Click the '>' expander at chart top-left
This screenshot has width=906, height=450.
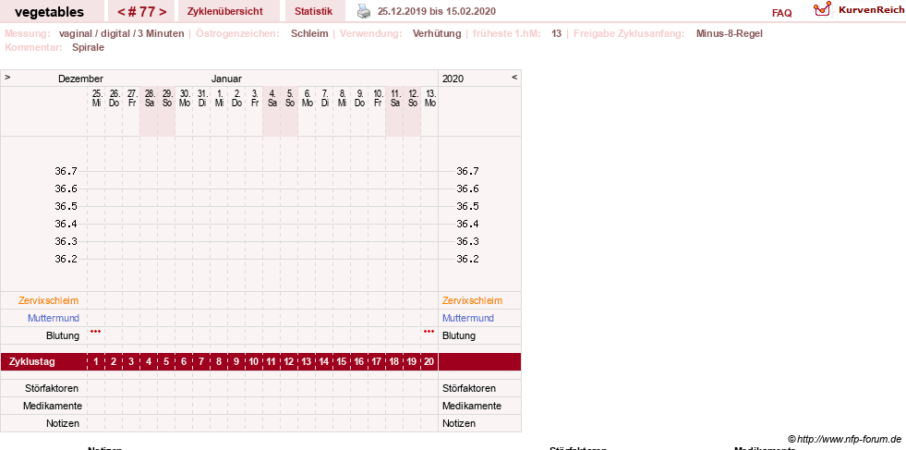pyautogui.click(x=7, y=77)
